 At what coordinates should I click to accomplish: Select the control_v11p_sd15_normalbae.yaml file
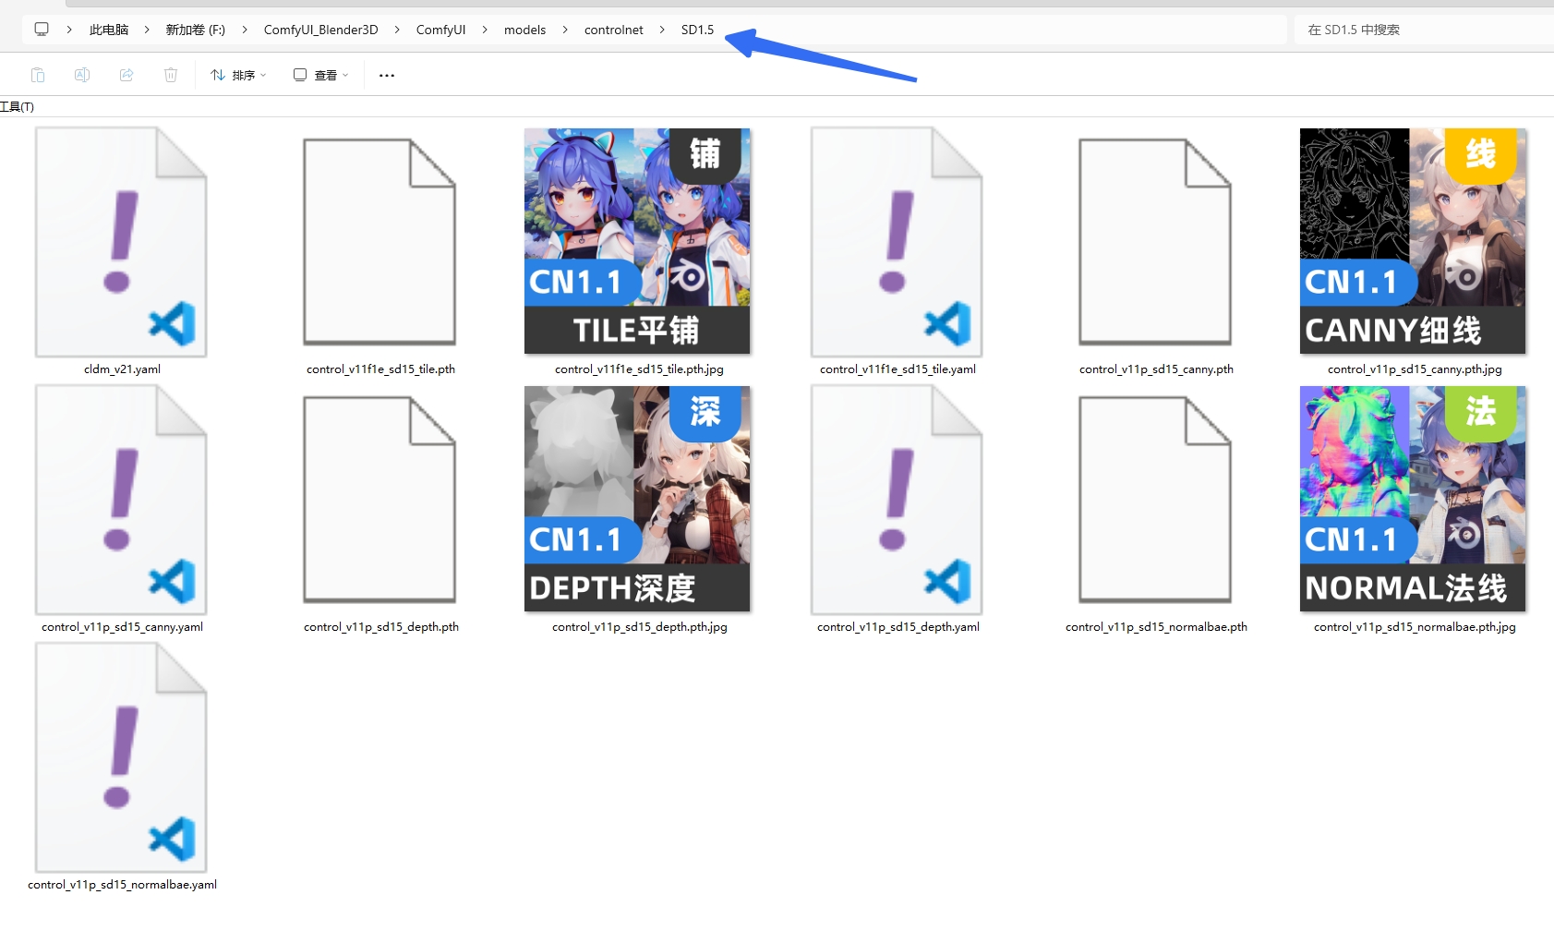click(x=121, y=757)
